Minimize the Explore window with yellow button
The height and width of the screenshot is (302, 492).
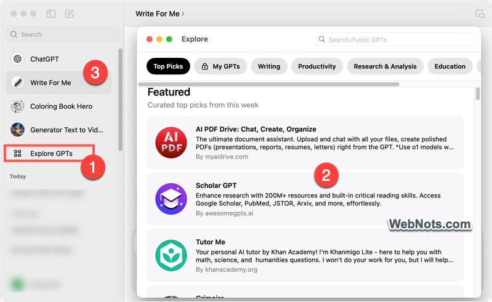point(159,39)
